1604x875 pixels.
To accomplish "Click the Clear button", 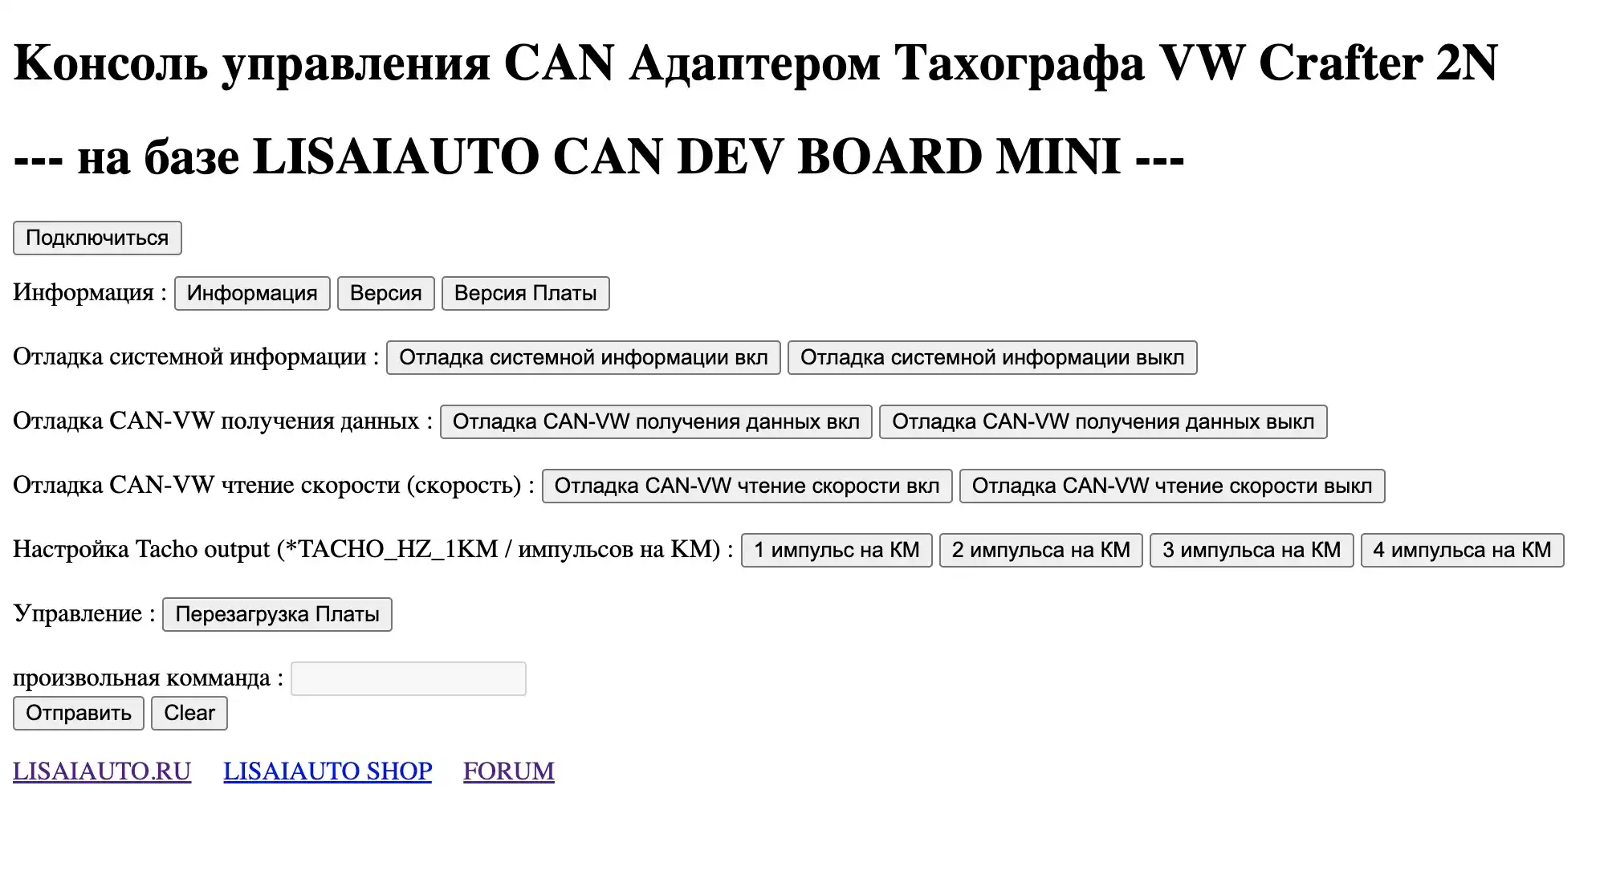I will click(x=189, y=714).
